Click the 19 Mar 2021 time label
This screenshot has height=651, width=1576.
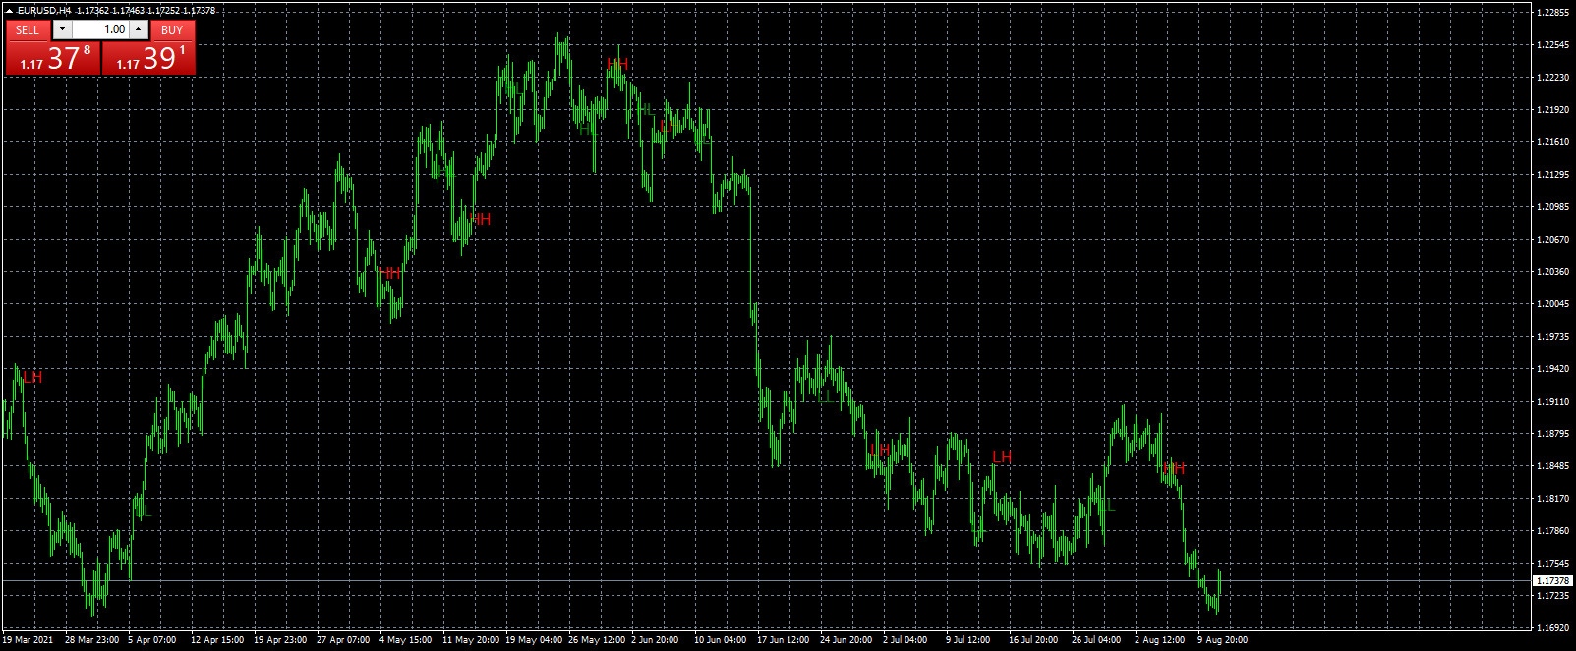(x=28, y=640)
